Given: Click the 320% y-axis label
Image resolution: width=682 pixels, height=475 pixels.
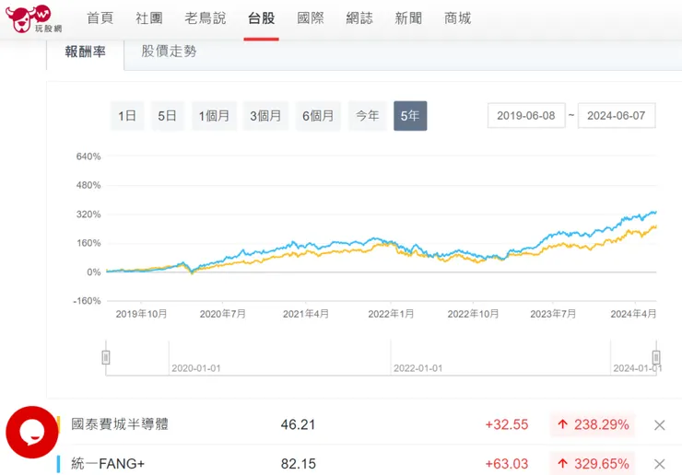Looking at the screenshot, I should coord(88,214).
